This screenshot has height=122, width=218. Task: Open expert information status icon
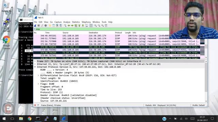(35, 105)
